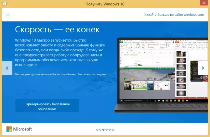Screen dimensions: 210x137
Task: Advance to the next slide with right arrow
Action: click(x=203, y=68)
